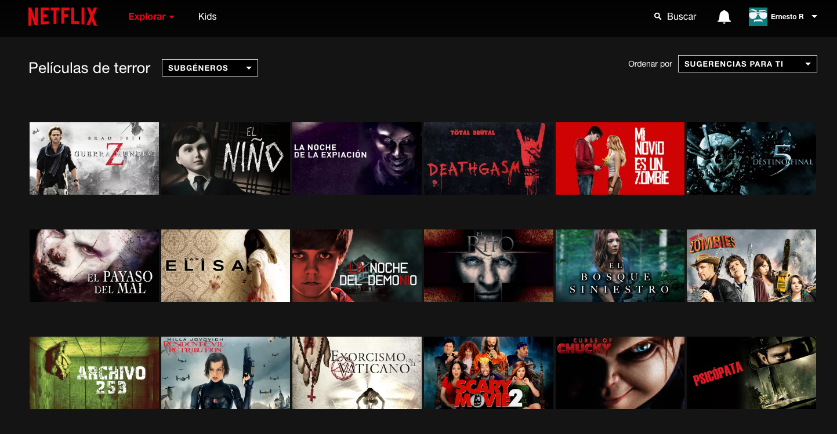The width and height of the screenshot is (837, 434).
Task: Click the Buscar search label
Action: pyautogui.click(x=682, y=17)
